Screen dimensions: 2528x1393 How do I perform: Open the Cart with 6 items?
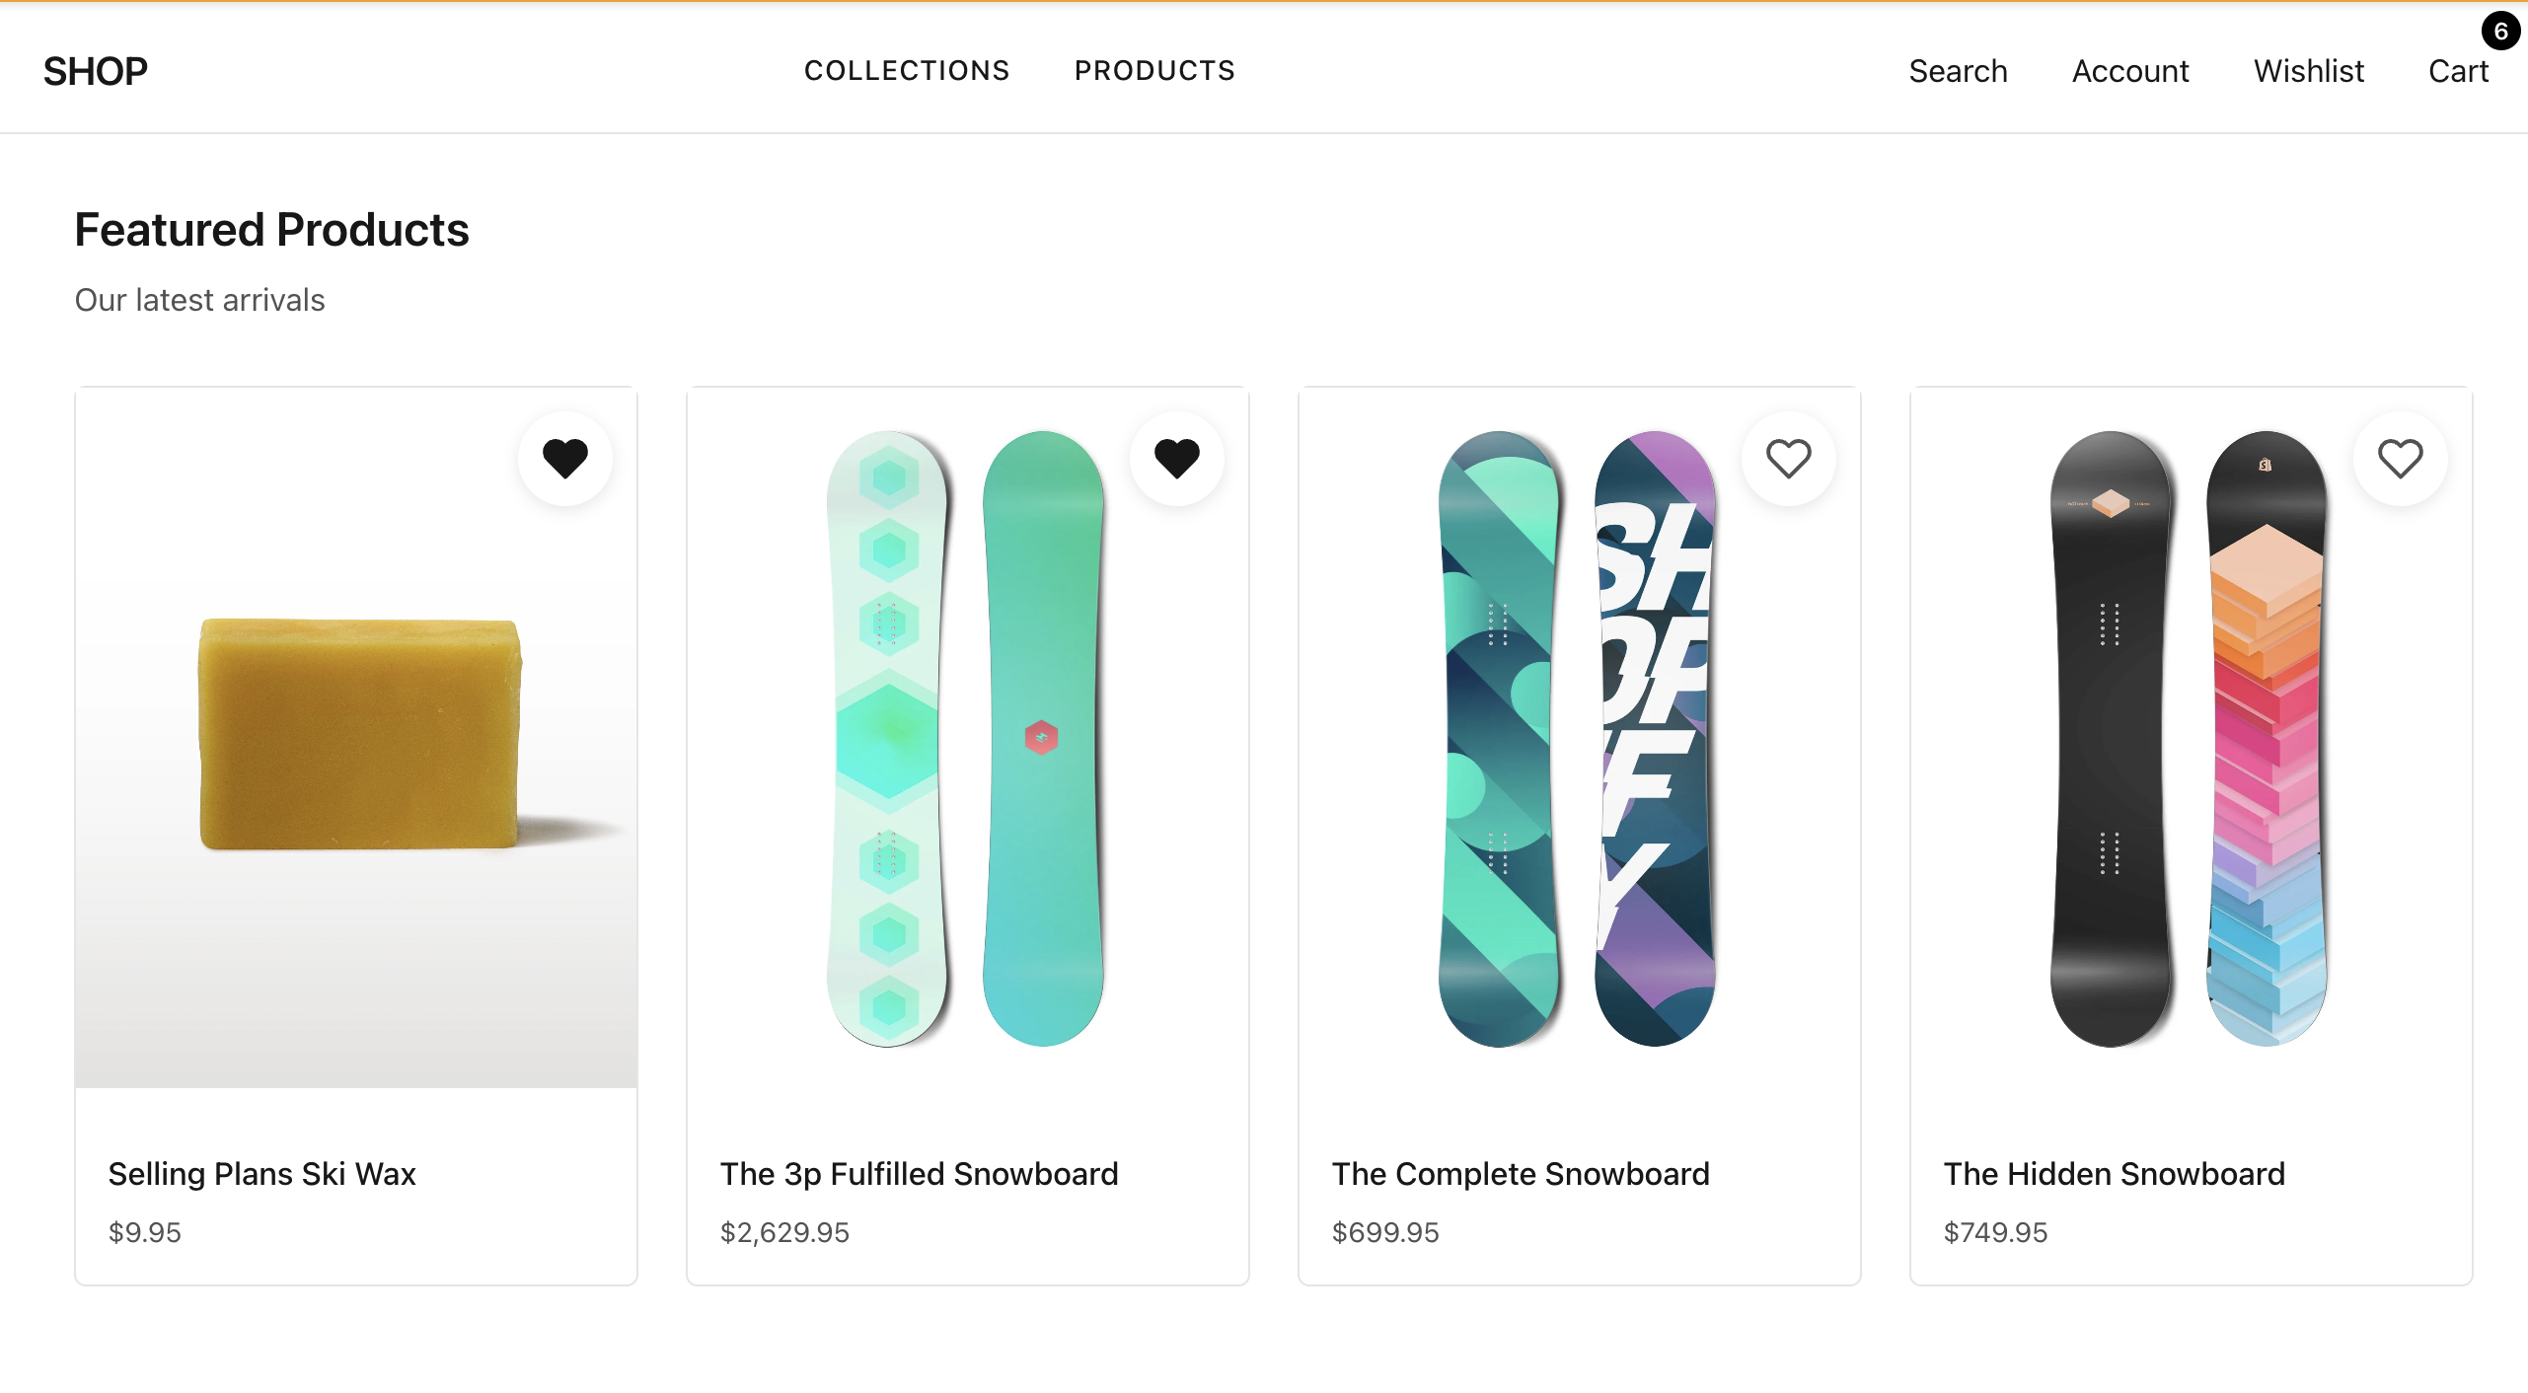(x=2457, y=70)
